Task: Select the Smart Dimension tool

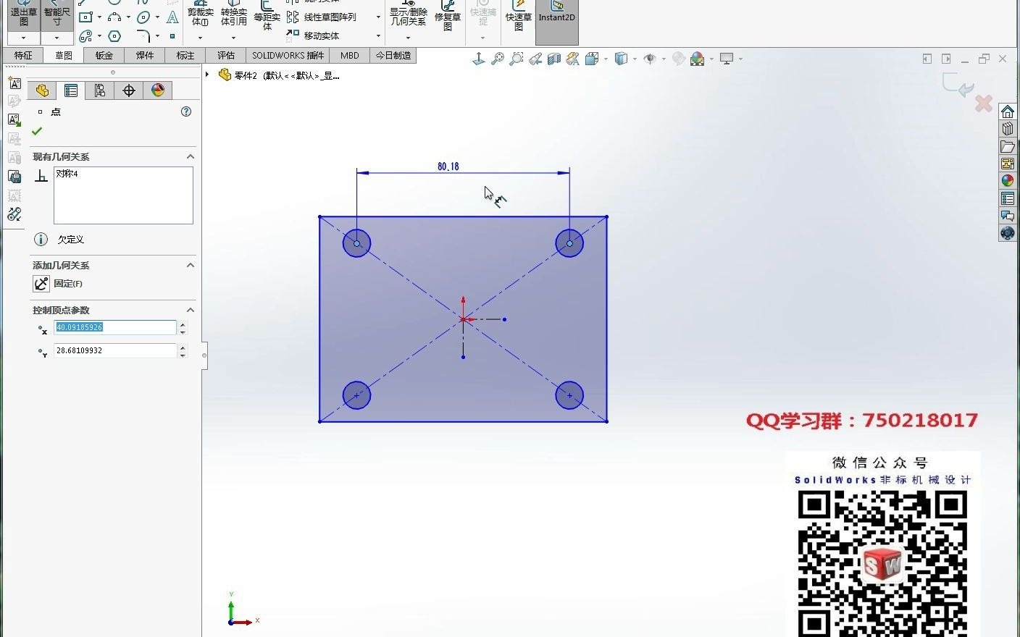Action: (57, 16)
